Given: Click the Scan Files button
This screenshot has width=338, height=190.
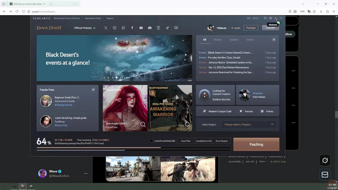Looking at the screenshot, I should 186,141.
